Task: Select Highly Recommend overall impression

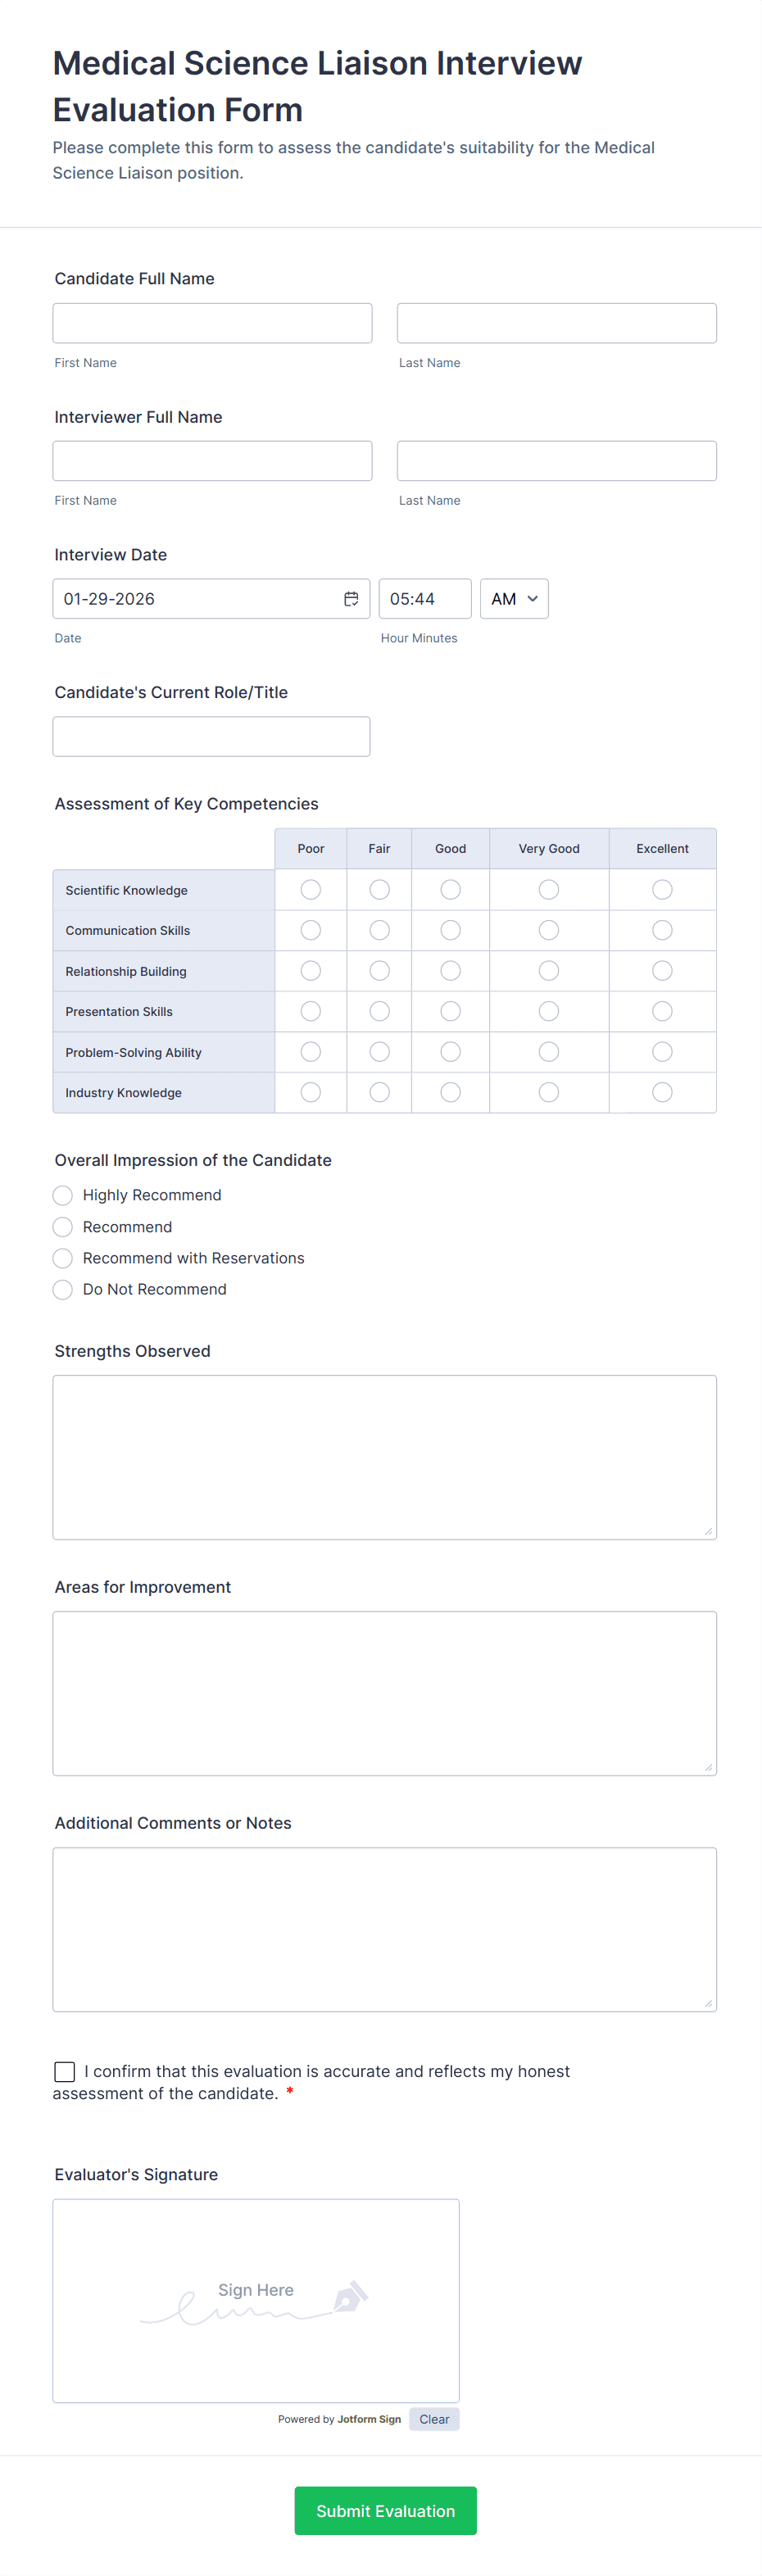Action: pos(63,1195)
